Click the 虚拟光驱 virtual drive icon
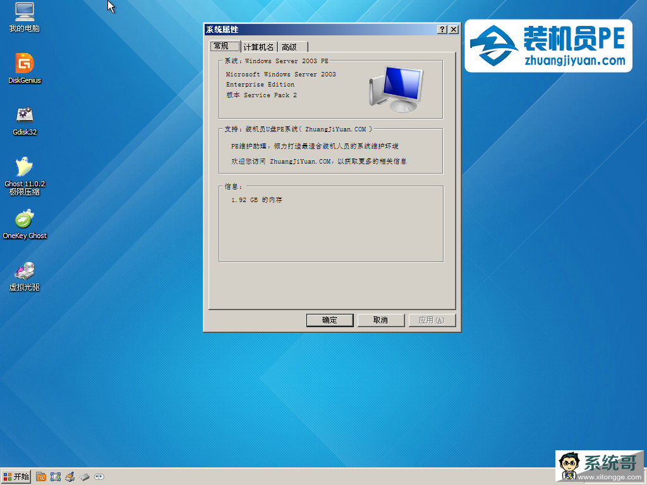Viewport: 647px width, 485px height. click(25, 277)
